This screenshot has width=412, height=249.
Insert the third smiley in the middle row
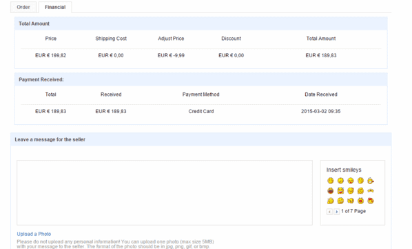[x=351, y=190]
